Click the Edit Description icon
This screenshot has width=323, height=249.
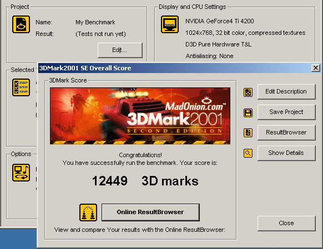coord(248,92)
